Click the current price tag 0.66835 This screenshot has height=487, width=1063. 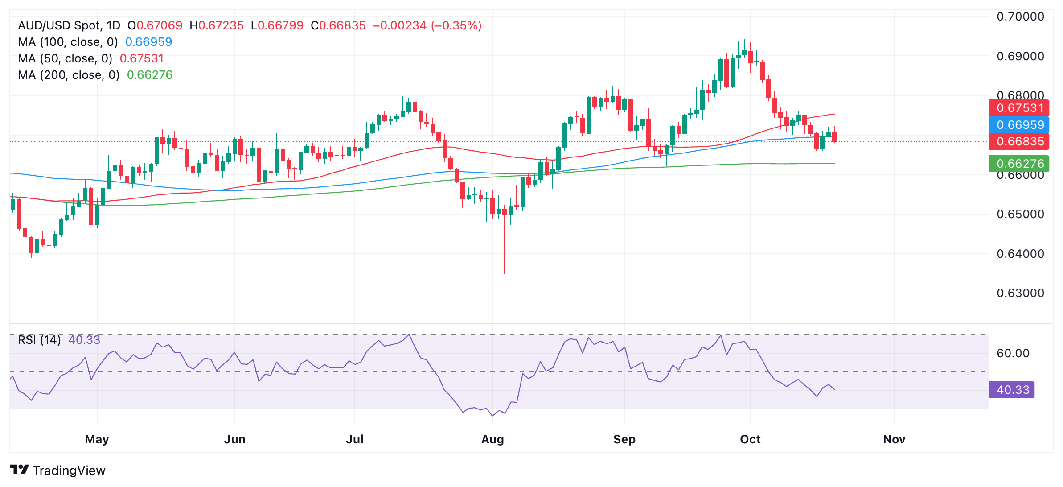click(x=1018, y=141)
